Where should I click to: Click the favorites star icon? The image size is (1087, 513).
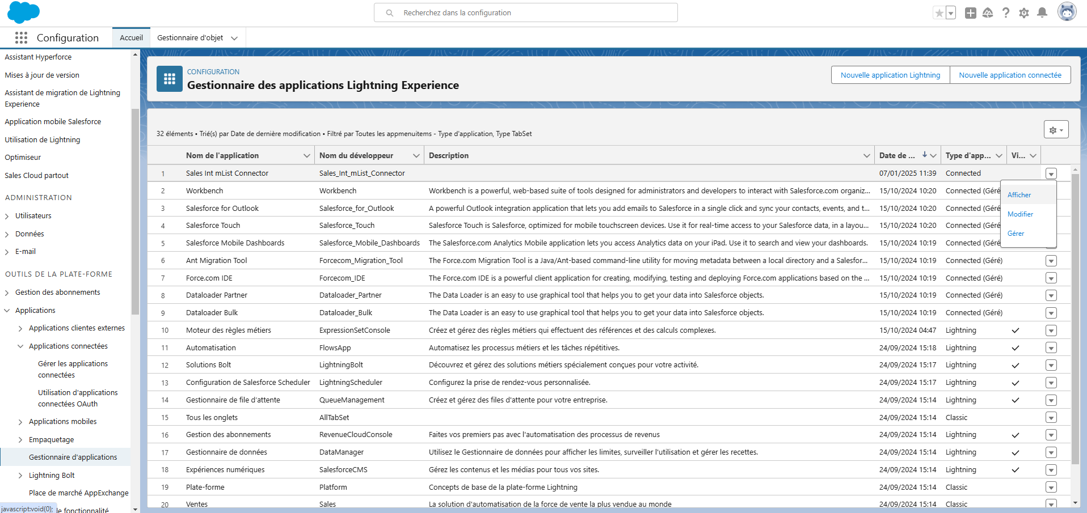[x=939, y=13]
